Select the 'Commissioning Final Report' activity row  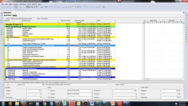pyautogui.click(x=59, y=64)
